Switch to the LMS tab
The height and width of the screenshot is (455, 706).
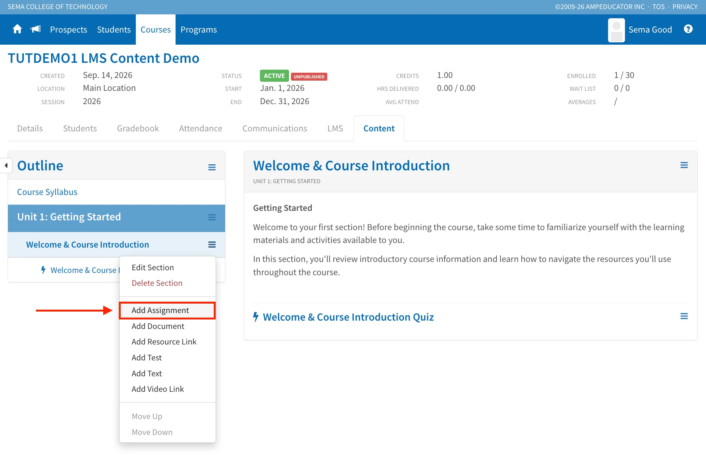click(335, 128)
